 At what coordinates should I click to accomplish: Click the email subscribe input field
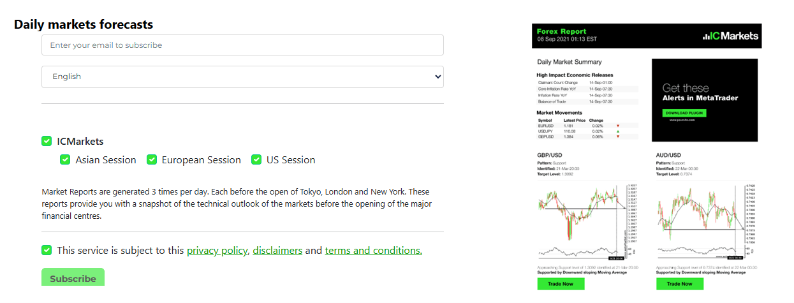[x=242, y=45]
